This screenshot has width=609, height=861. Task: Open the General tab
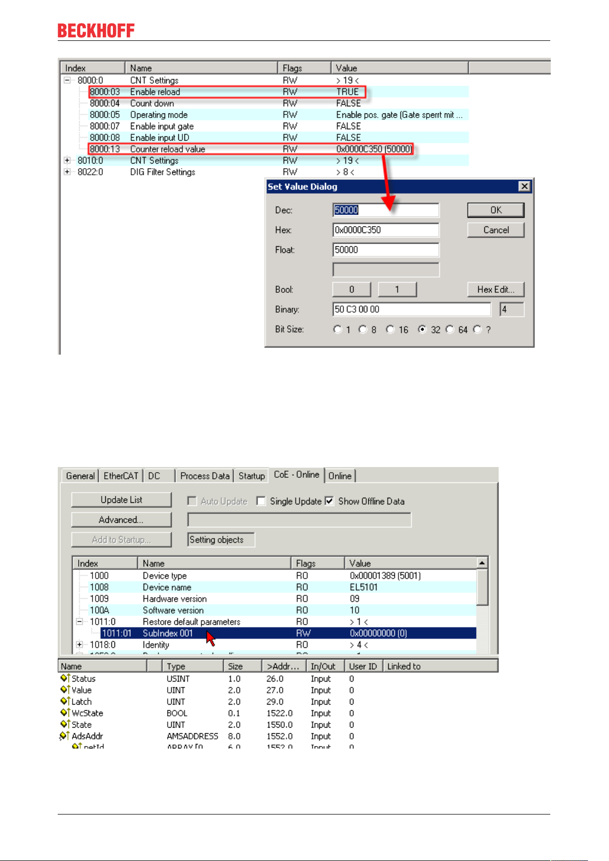pos(80,476)
